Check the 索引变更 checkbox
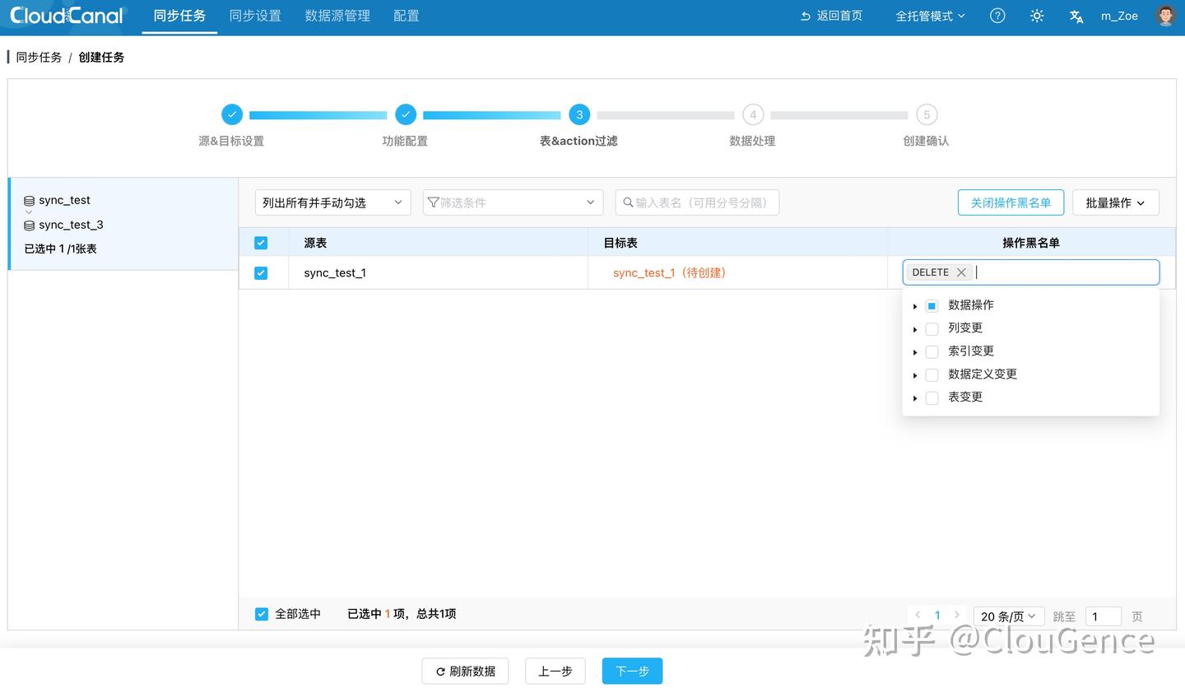This screenshot has width=1185, height=688. pyautogui.click(x=932, y=351)
